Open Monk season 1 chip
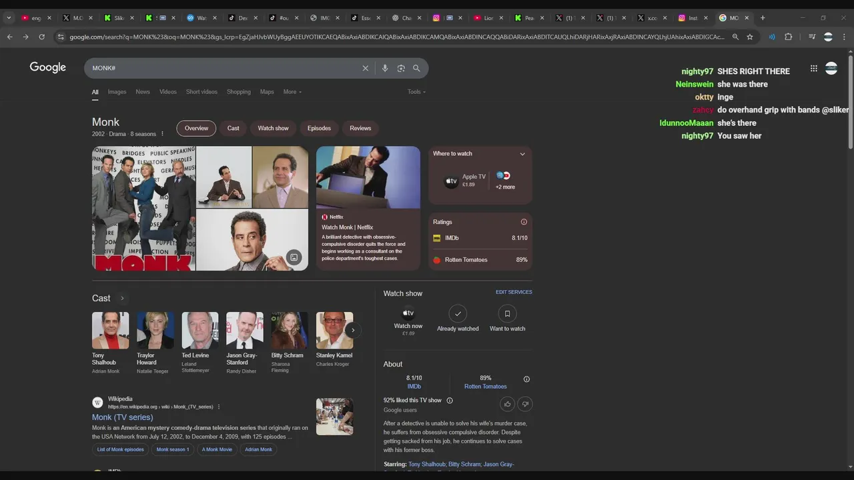Screen dimensions: 854x480 click(x=173, y=449)
